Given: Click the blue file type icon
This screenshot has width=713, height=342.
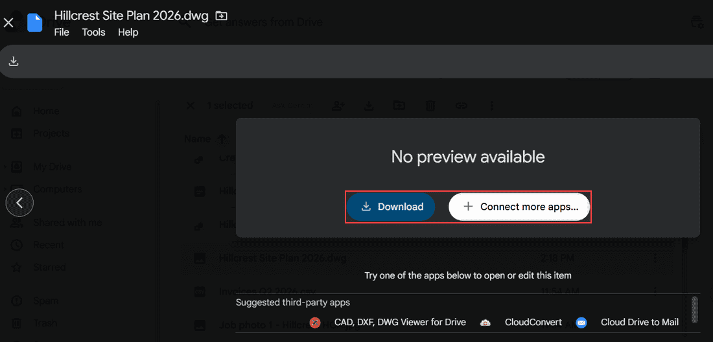Looking at the screenshot, I should (34, 23).
